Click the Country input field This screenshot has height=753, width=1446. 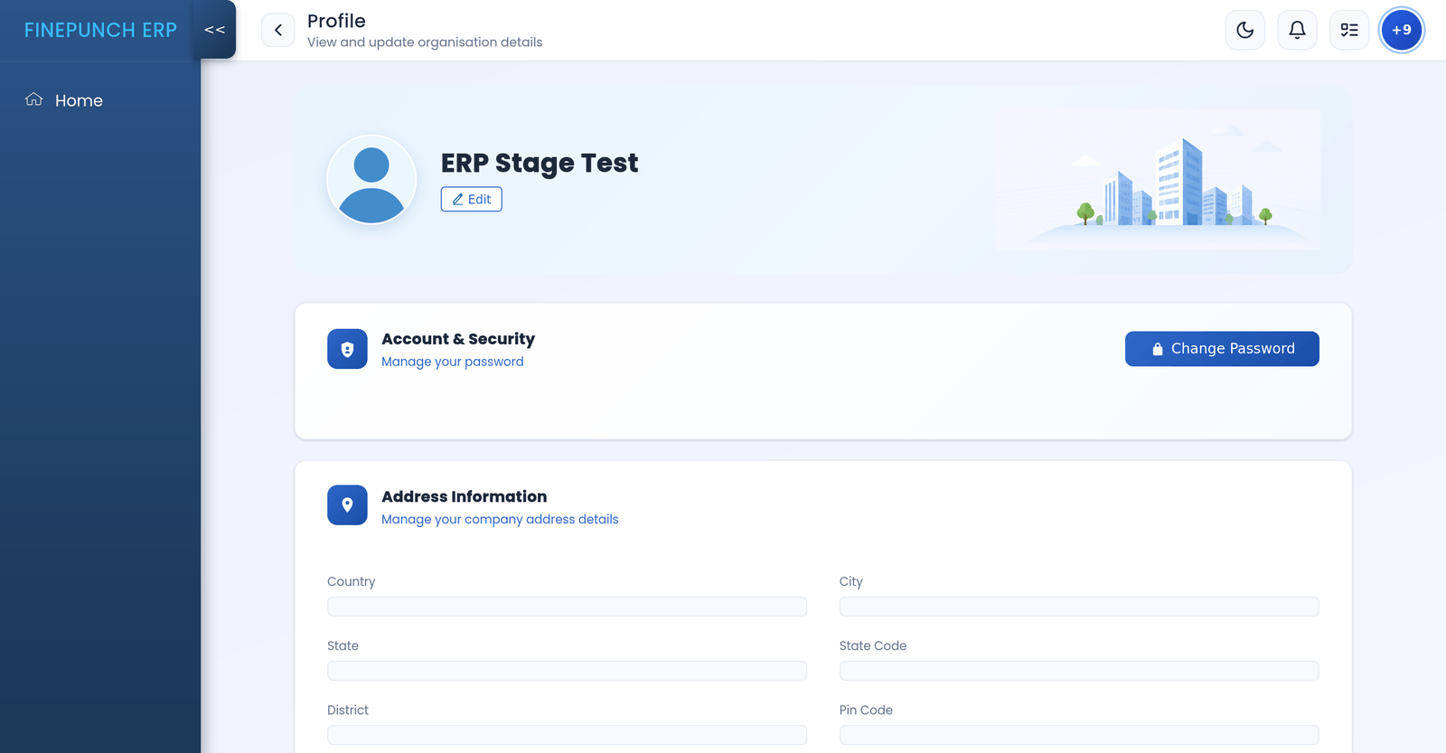567,607
